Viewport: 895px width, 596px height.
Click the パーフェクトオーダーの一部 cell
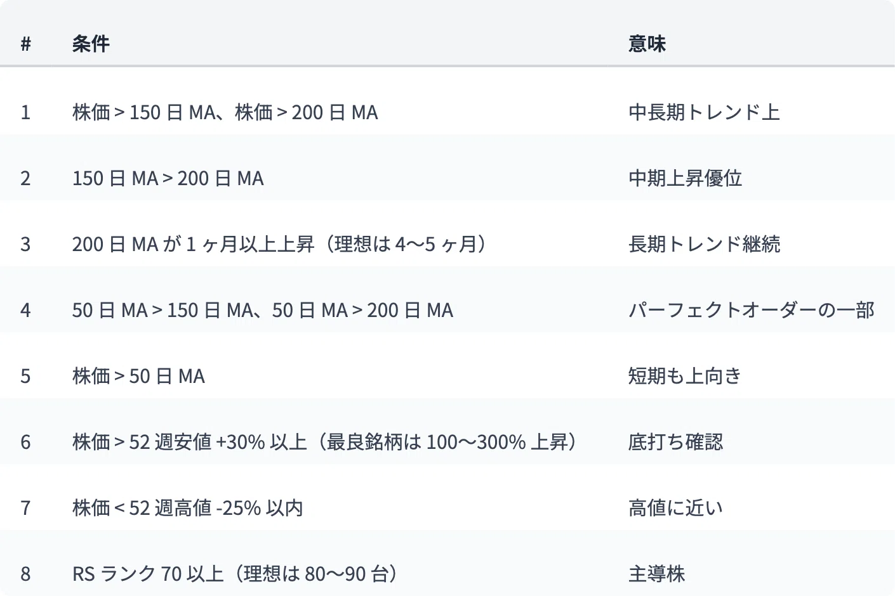(752, 310)
